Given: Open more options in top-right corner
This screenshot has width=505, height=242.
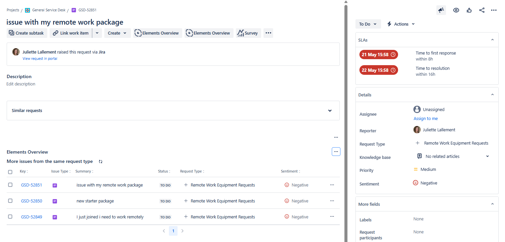Looking at the screenshot, I should click(x=494, y=10).
